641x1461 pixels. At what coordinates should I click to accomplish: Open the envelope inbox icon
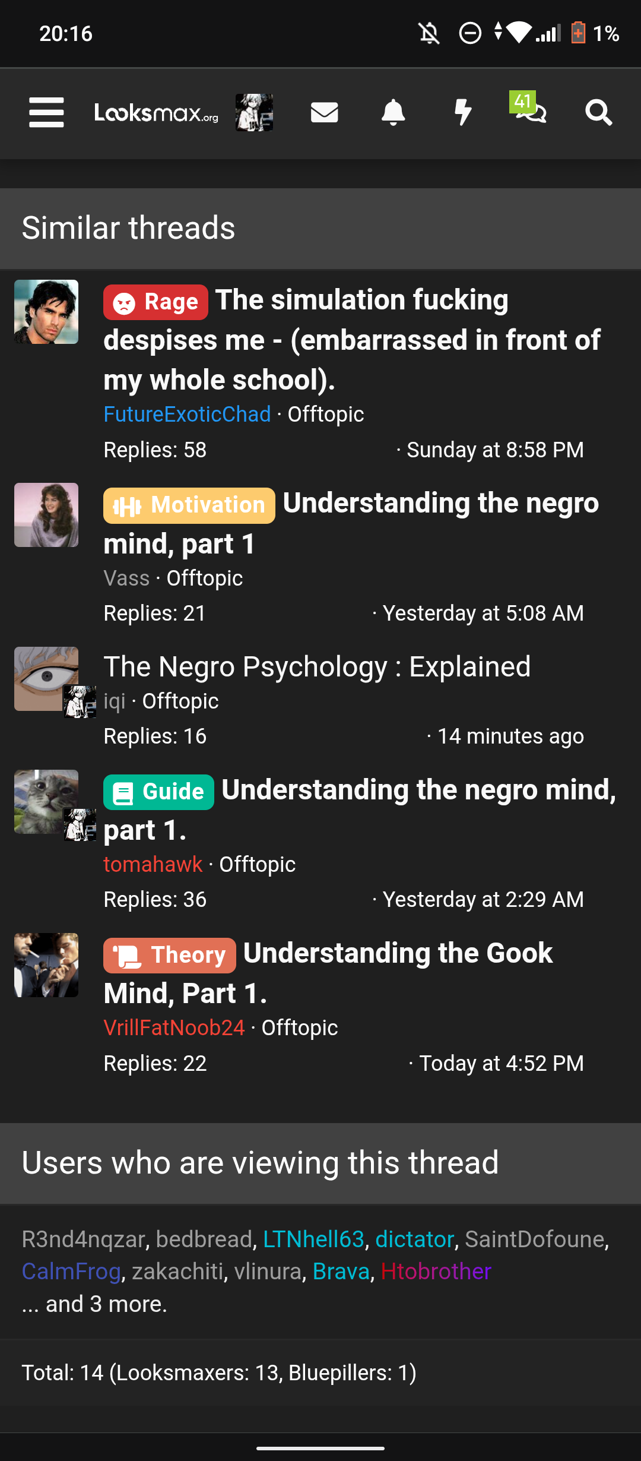325,113
